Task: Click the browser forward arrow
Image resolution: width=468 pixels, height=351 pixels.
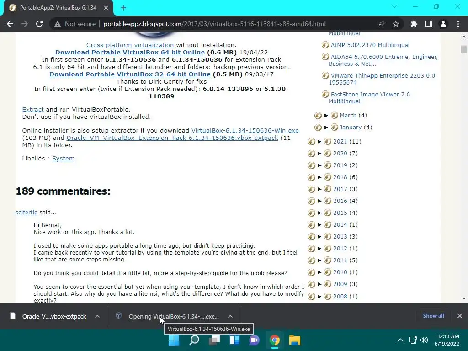Action: click(25, 24)
